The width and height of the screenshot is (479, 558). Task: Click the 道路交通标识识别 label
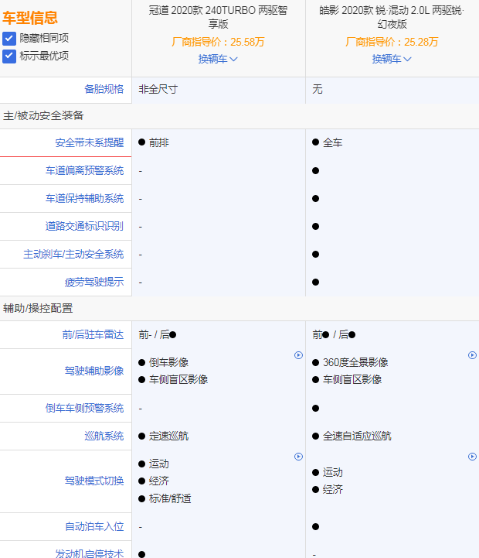pyautogui.click(x=84, y=226)
